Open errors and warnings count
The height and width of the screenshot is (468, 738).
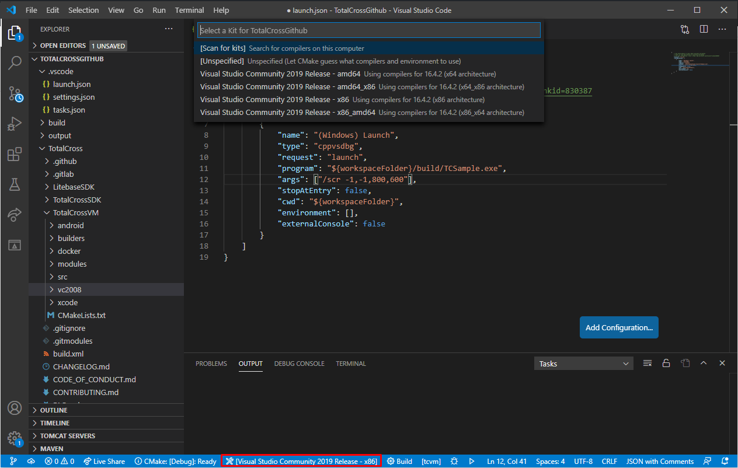(60, 461)
